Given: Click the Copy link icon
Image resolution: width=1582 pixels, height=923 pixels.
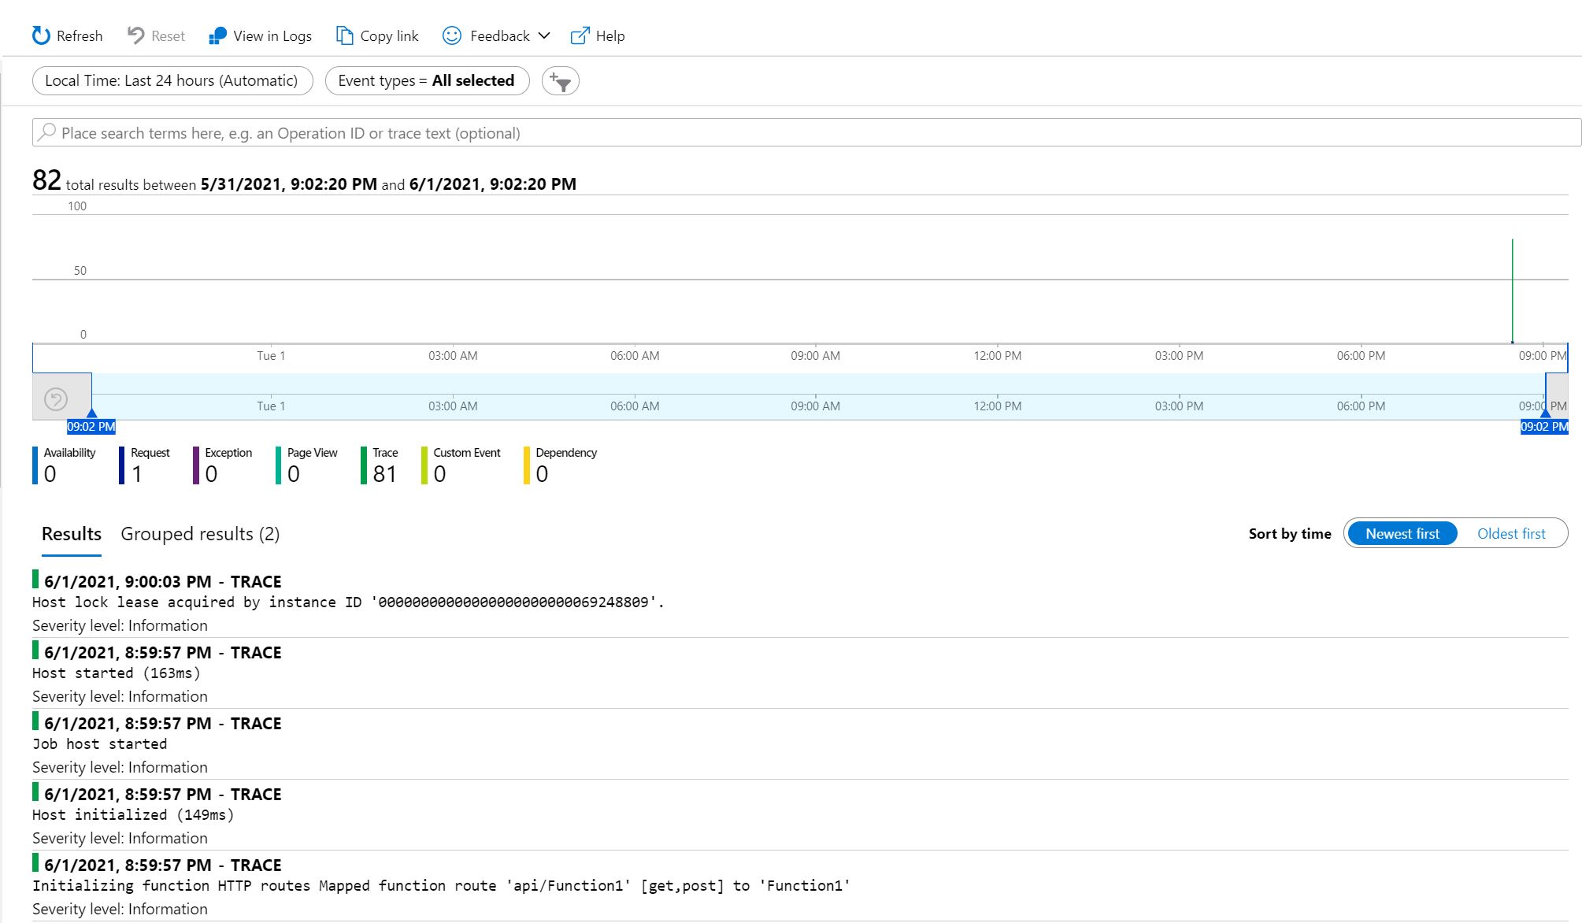Looking at the screenshot, I should pos(343,35).
